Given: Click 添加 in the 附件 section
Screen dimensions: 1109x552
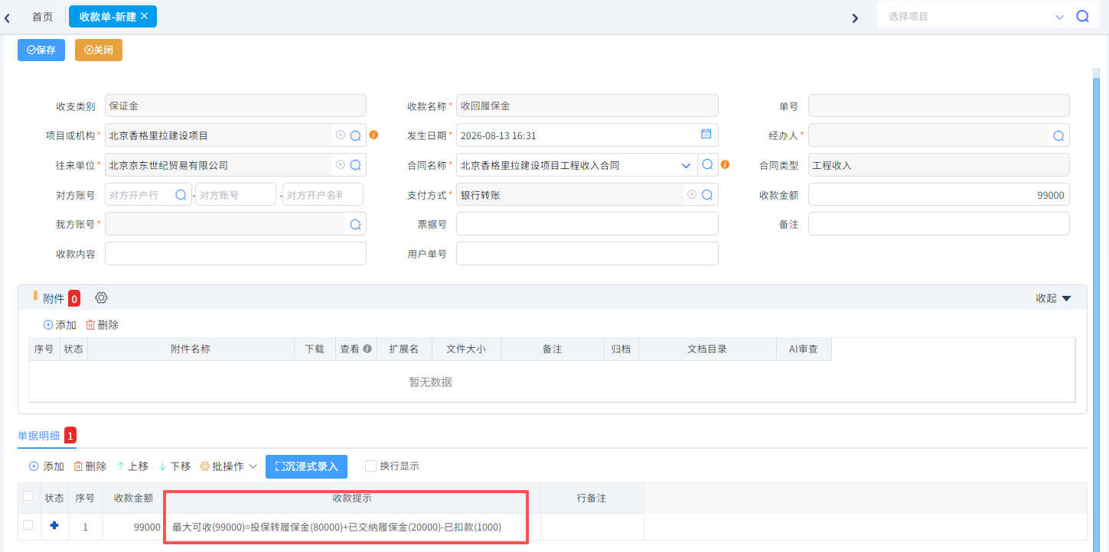Looking at the screenshot, I should coord(60,325).
